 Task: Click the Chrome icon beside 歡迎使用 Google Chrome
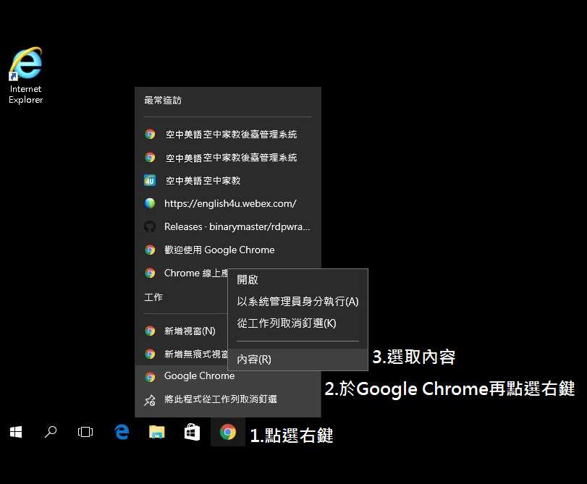(x=150, y=250)
